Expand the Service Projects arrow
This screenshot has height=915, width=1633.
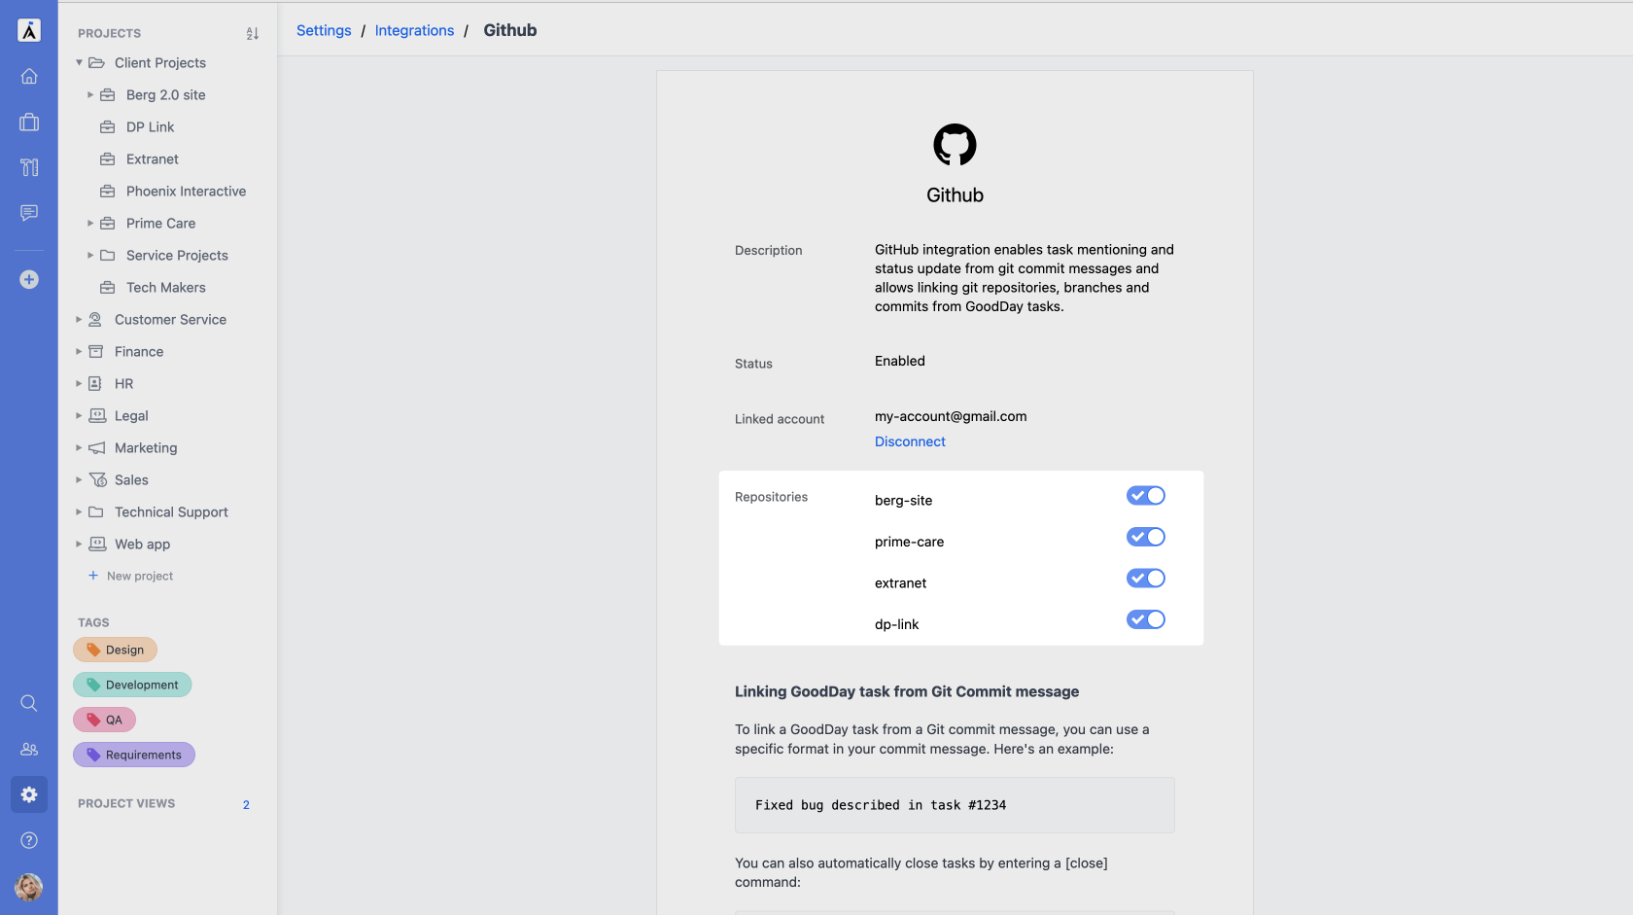click(x=90, y=255)
